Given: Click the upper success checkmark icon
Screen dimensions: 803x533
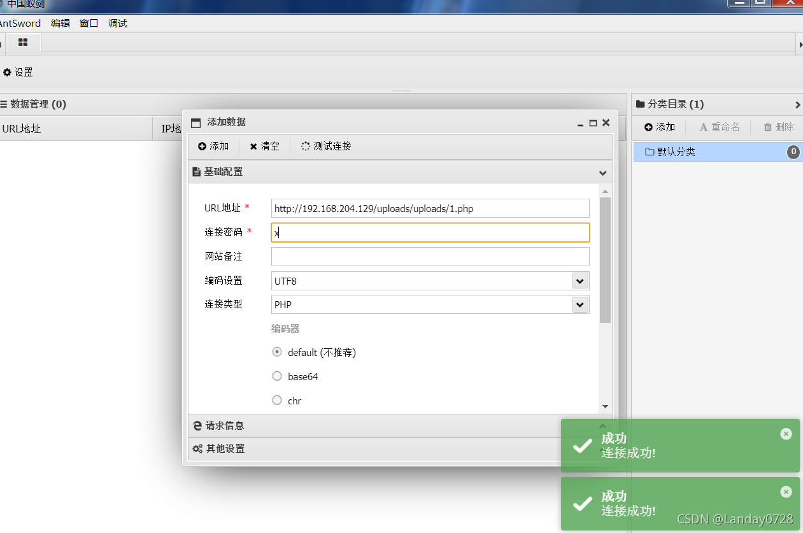Looking at the screenshot, I should tap(583, 446).
